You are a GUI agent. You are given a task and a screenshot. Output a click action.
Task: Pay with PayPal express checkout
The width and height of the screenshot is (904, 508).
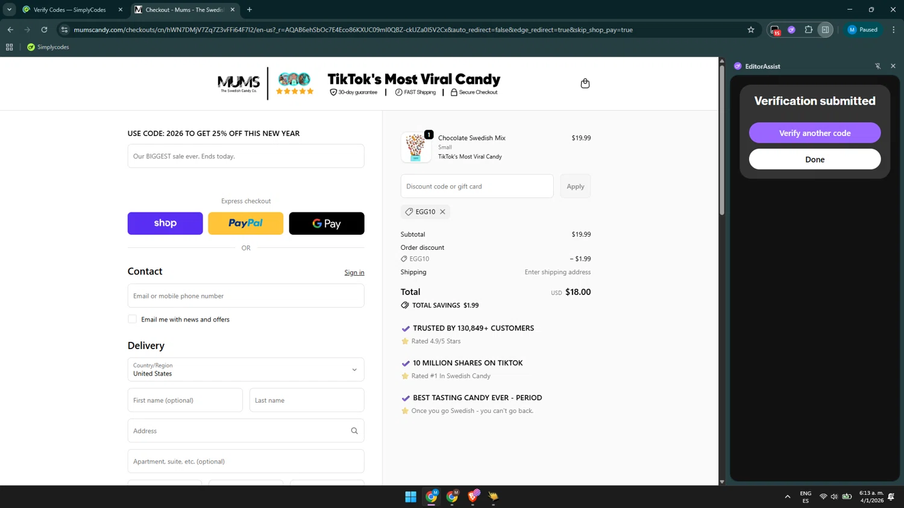point(245,223)
